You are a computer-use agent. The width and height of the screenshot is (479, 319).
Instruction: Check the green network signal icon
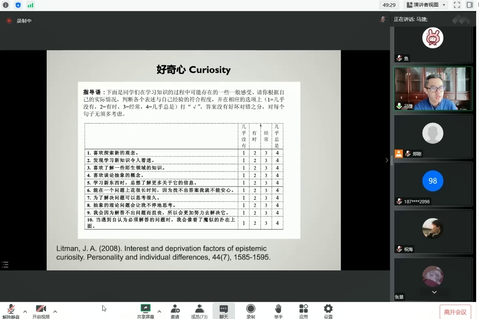pyautogui.click(x=30, y=5)
